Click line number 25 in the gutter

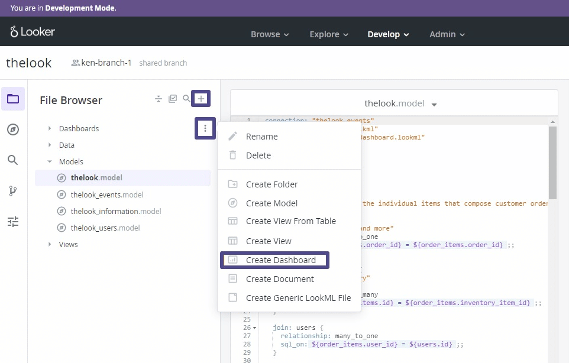tap(247, 319)
